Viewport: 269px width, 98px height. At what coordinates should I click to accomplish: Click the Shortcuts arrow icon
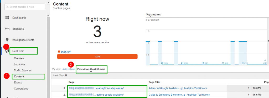tap(7, 29)
